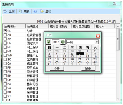
Task: Go to previous year in calendar
Action: click(x=49, y=42)
